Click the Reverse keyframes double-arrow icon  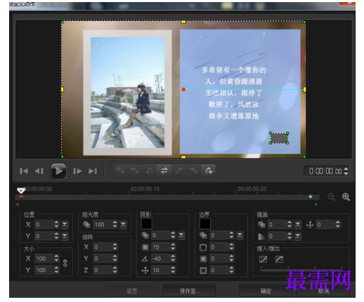[x=164, y=170]
